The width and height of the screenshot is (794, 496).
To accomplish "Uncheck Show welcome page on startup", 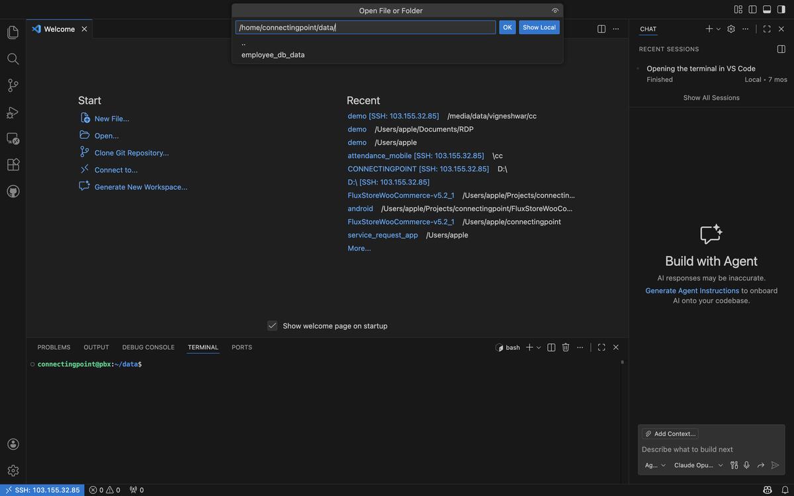I will (x=272, y=325).
